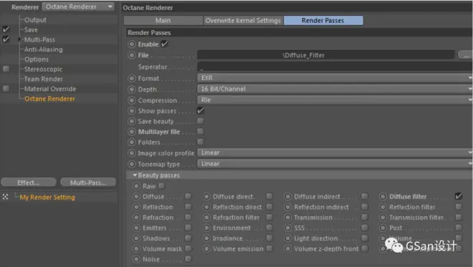Switch to Overwrite kernel Settings tab
The width and height of the screenshot is (473, 267).
(x=243, y=21)
